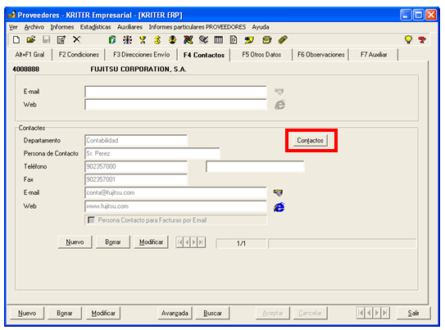Screen dimensions: 445x330
Task: Switch to the Alt+F1 Gral tab
Action: coord(30,54)
